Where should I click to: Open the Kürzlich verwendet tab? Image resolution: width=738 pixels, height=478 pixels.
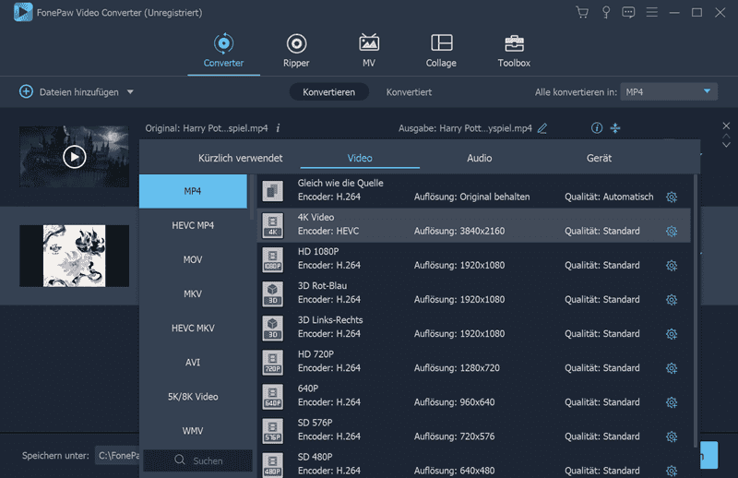241,158
